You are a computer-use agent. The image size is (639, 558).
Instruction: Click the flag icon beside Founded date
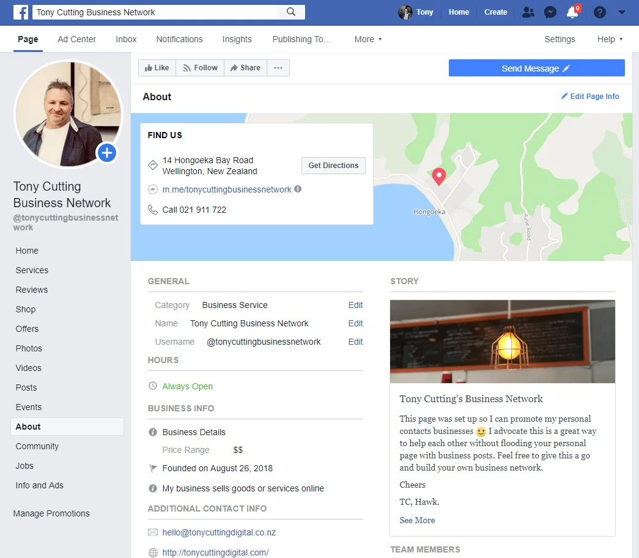153,468
